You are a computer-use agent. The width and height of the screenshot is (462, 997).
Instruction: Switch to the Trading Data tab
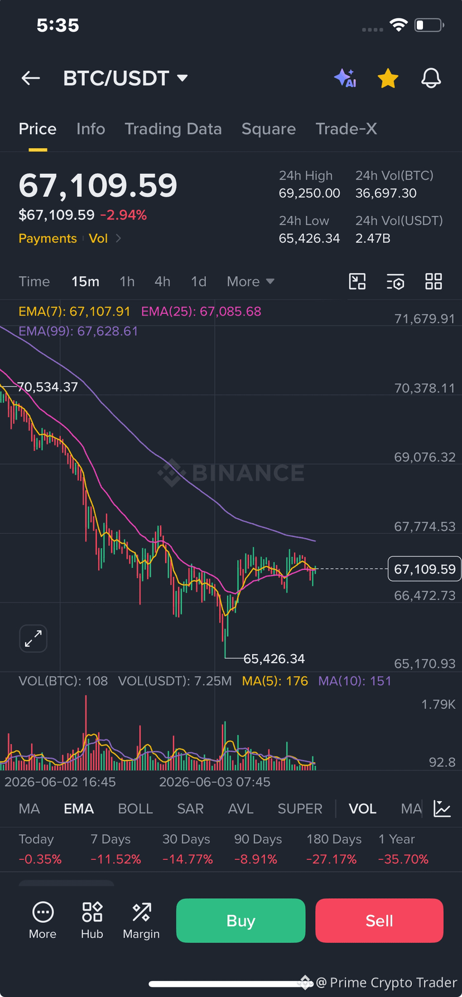(x=173, y=129)
